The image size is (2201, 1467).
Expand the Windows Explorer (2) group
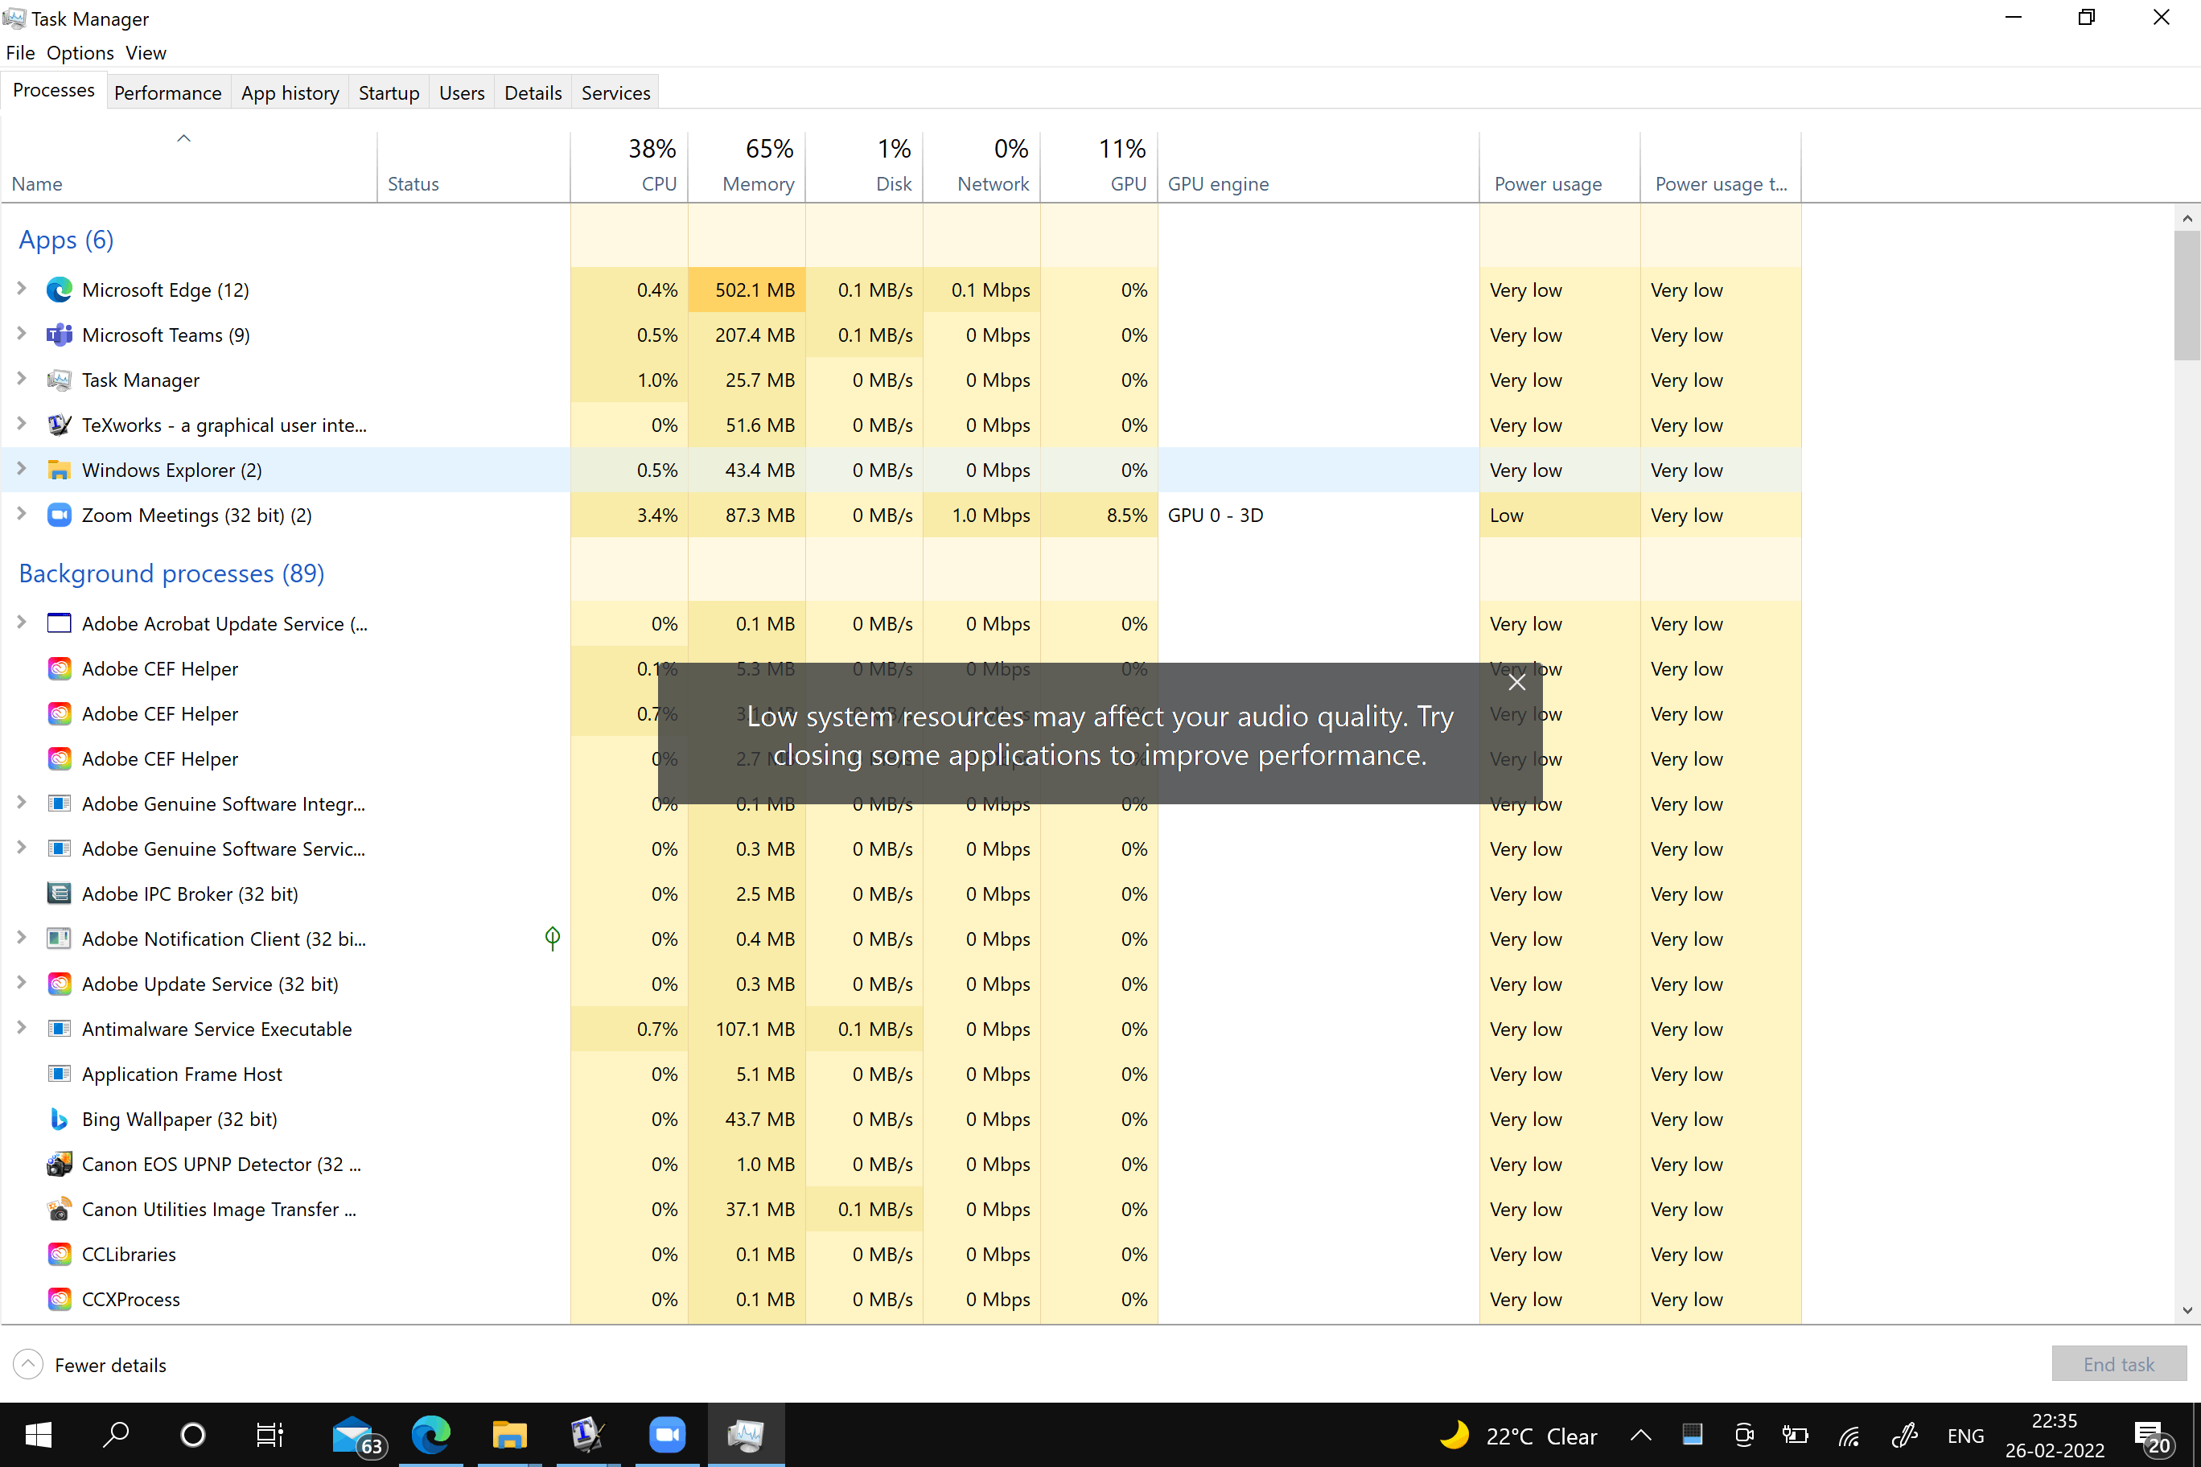click(x=22, y=469)
